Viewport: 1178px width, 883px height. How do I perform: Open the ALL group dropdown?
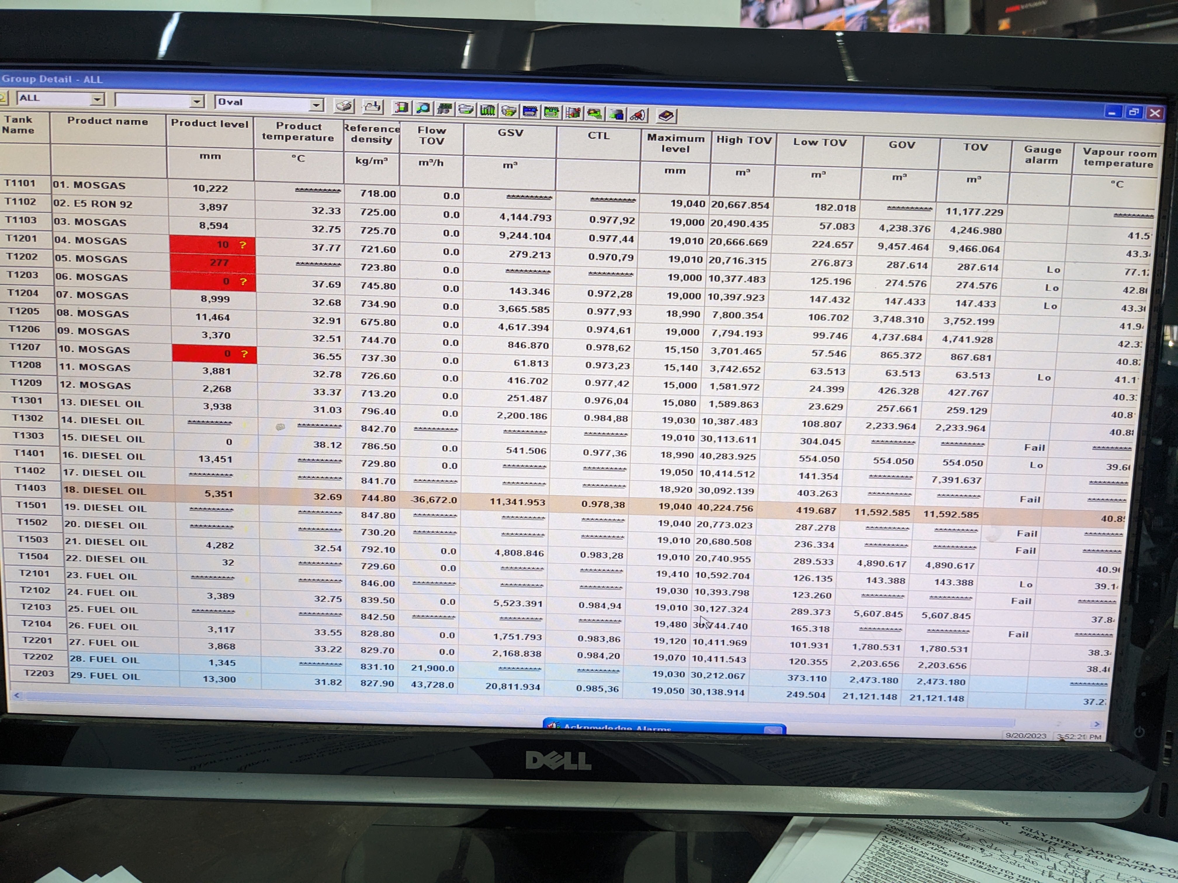[97, 99]
